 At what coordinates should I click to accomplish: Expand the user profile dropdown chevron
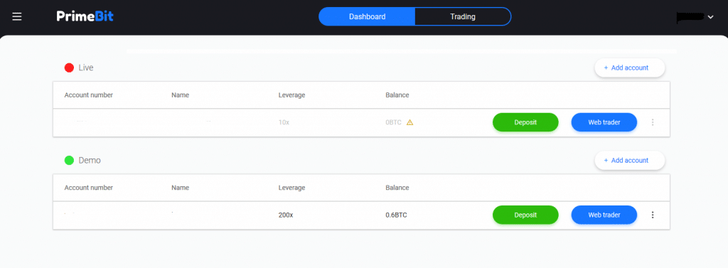tap(710, 17)
